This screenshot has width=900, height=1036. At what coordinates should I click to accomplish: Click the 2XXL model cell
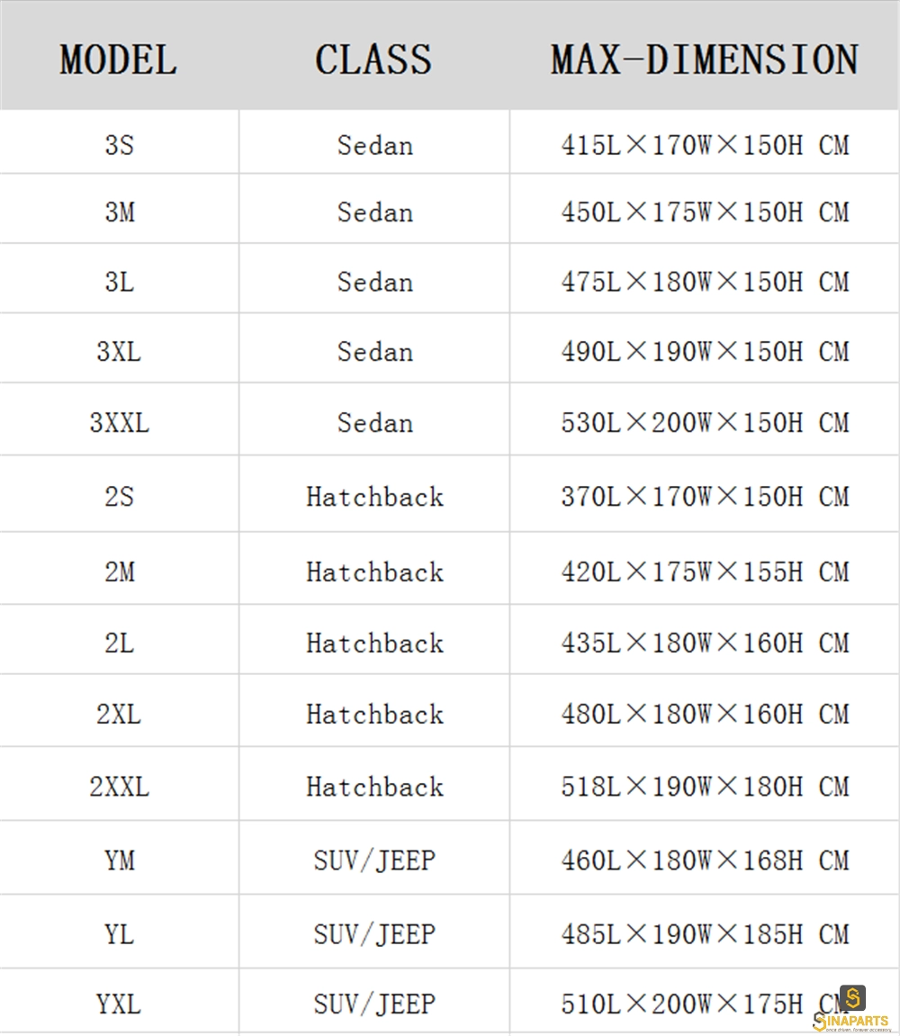120,787
